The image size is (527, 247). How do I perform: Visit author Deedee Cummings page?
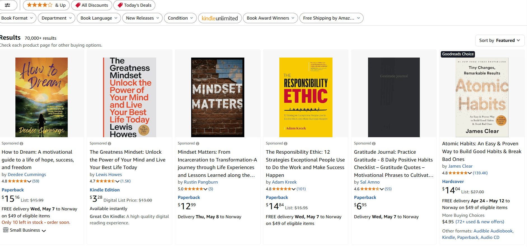pyautogui.click(x=27, y=174)
